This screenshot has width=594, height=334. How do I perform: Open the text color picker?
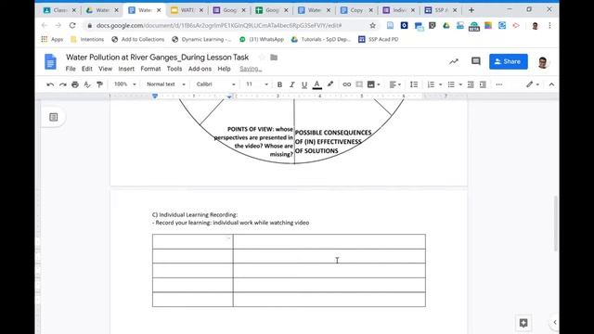(317, 84)
